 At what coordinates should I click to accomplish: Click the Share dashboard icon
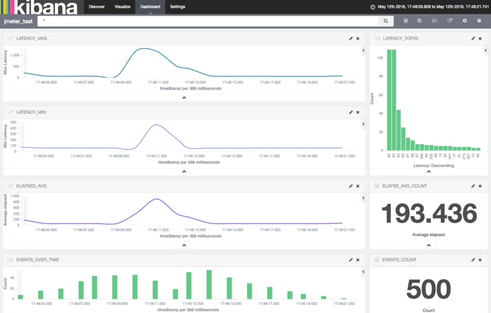[450, 21]
